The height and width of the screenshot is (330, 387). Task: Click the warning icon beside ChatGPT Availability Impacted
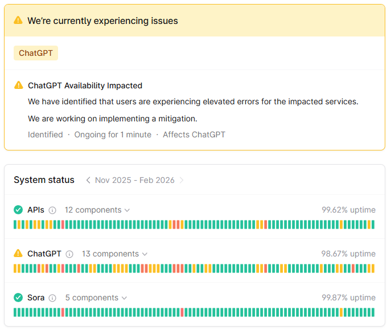(x=19, y=85)
